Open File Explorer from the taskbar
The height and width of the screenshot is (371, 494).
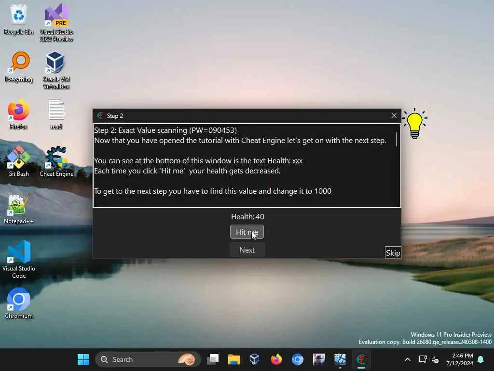(x=234, y=359)
